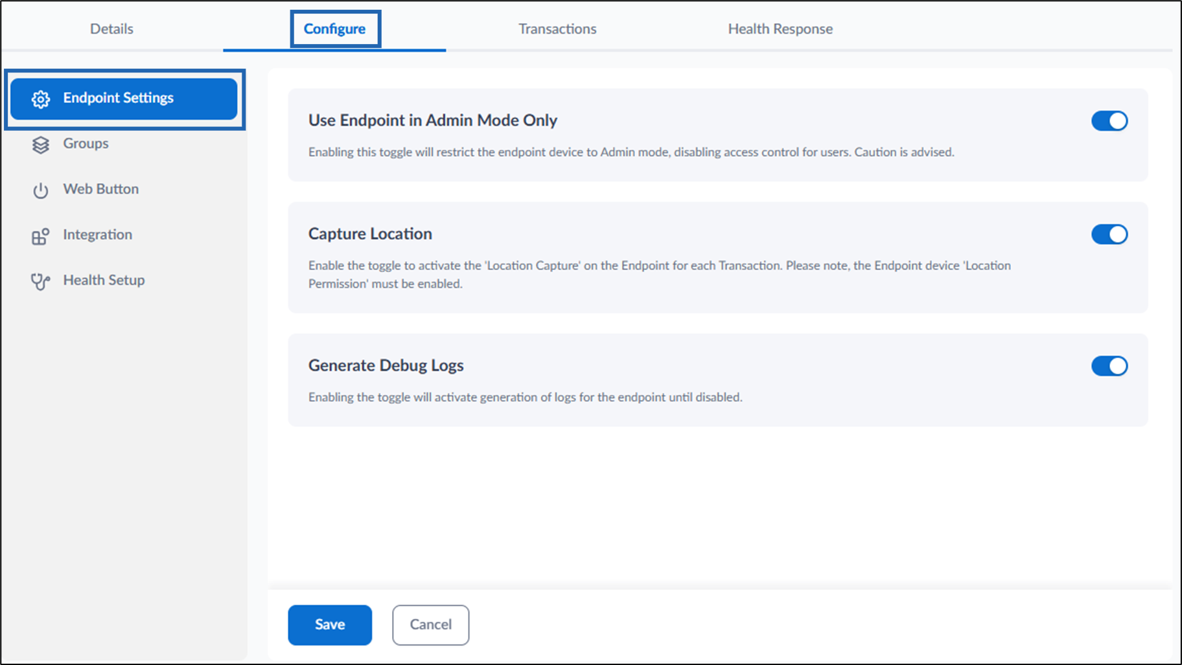Click the 'Generate Debug Logs' heading

click(386, 365)
